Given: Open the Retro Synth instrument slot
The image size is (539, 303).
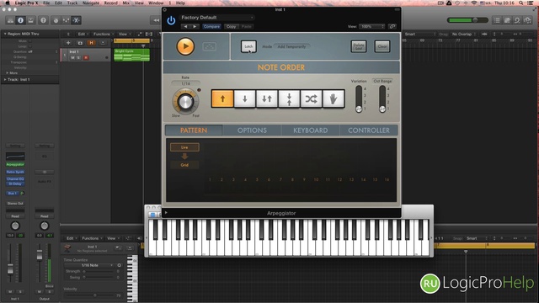Looking at the screenshot, I should pyautogui.click(x=15, y=172).
